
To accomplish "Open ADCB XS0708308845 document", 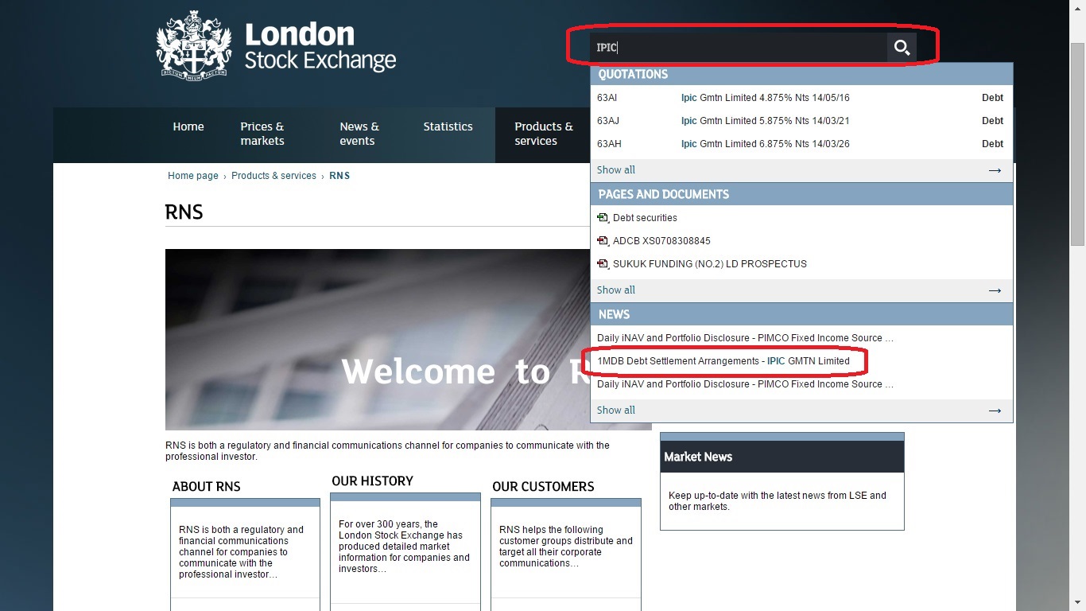I will (661, 241).
